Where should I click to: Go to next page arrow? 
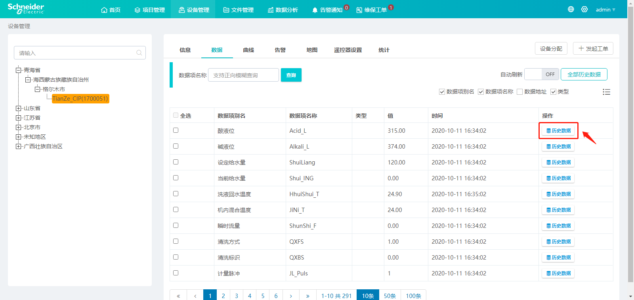291,296
